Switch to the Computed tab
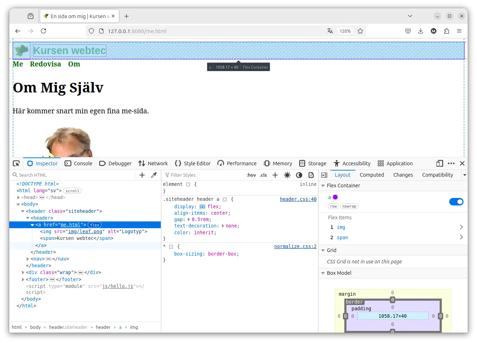Viewport: 477px width, 343px height. coord(372,175)
